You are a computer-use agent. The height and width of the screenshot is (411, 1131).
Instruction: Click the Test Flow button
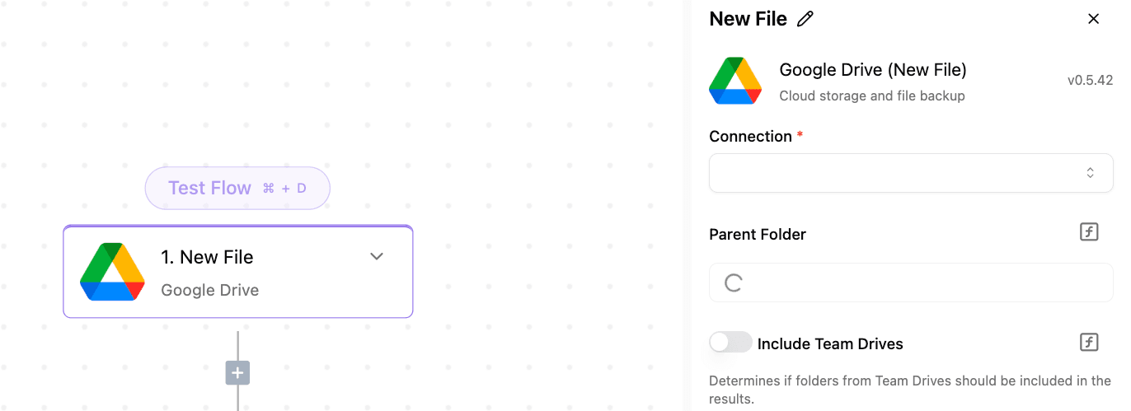237,188
